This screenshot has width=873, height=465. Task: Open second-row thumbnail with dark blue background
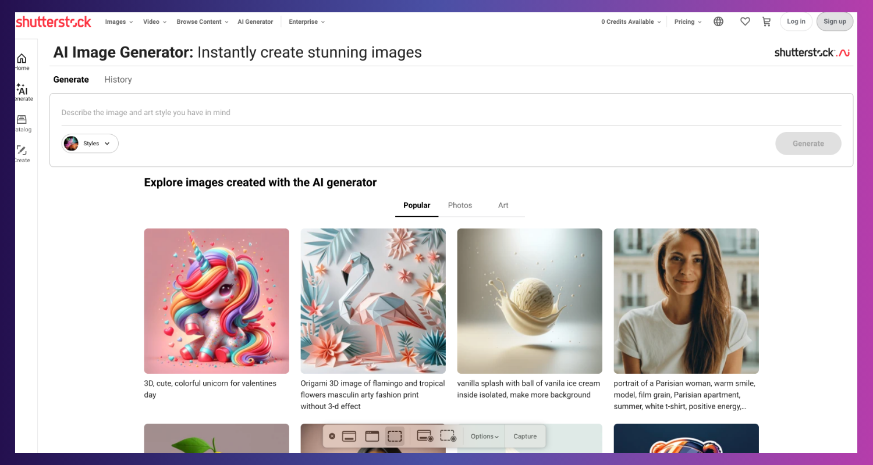686,438
